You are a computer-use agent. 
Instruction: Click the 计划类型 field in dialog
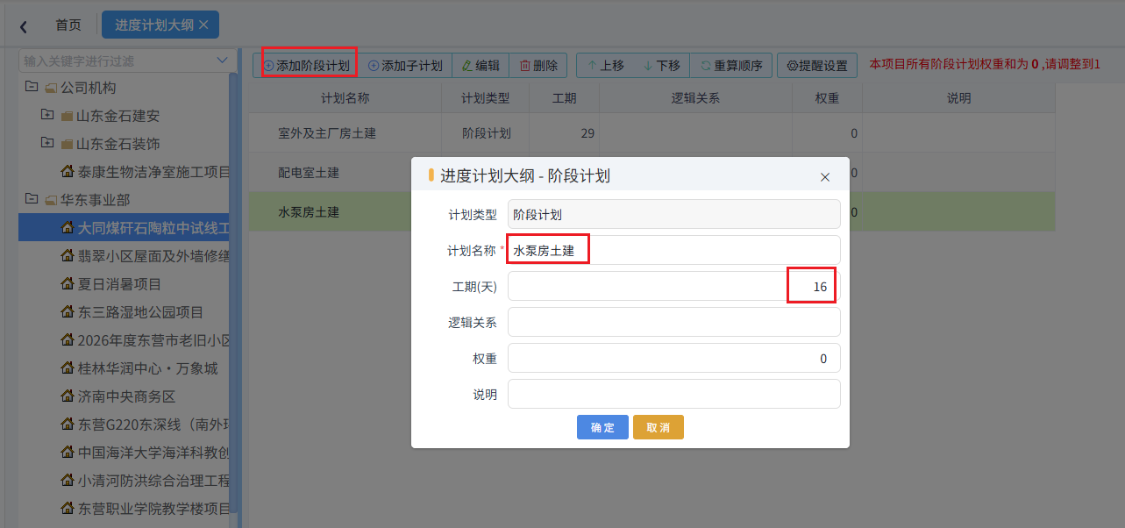click(x=673, y=214)
